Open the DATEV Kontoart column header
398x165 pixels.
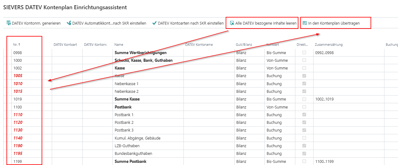(65, 45)
